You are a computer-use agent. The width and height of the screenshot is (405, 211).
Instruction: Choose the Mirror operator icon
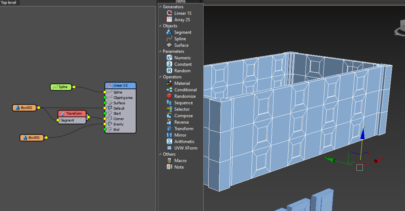(x=170, y=135)
